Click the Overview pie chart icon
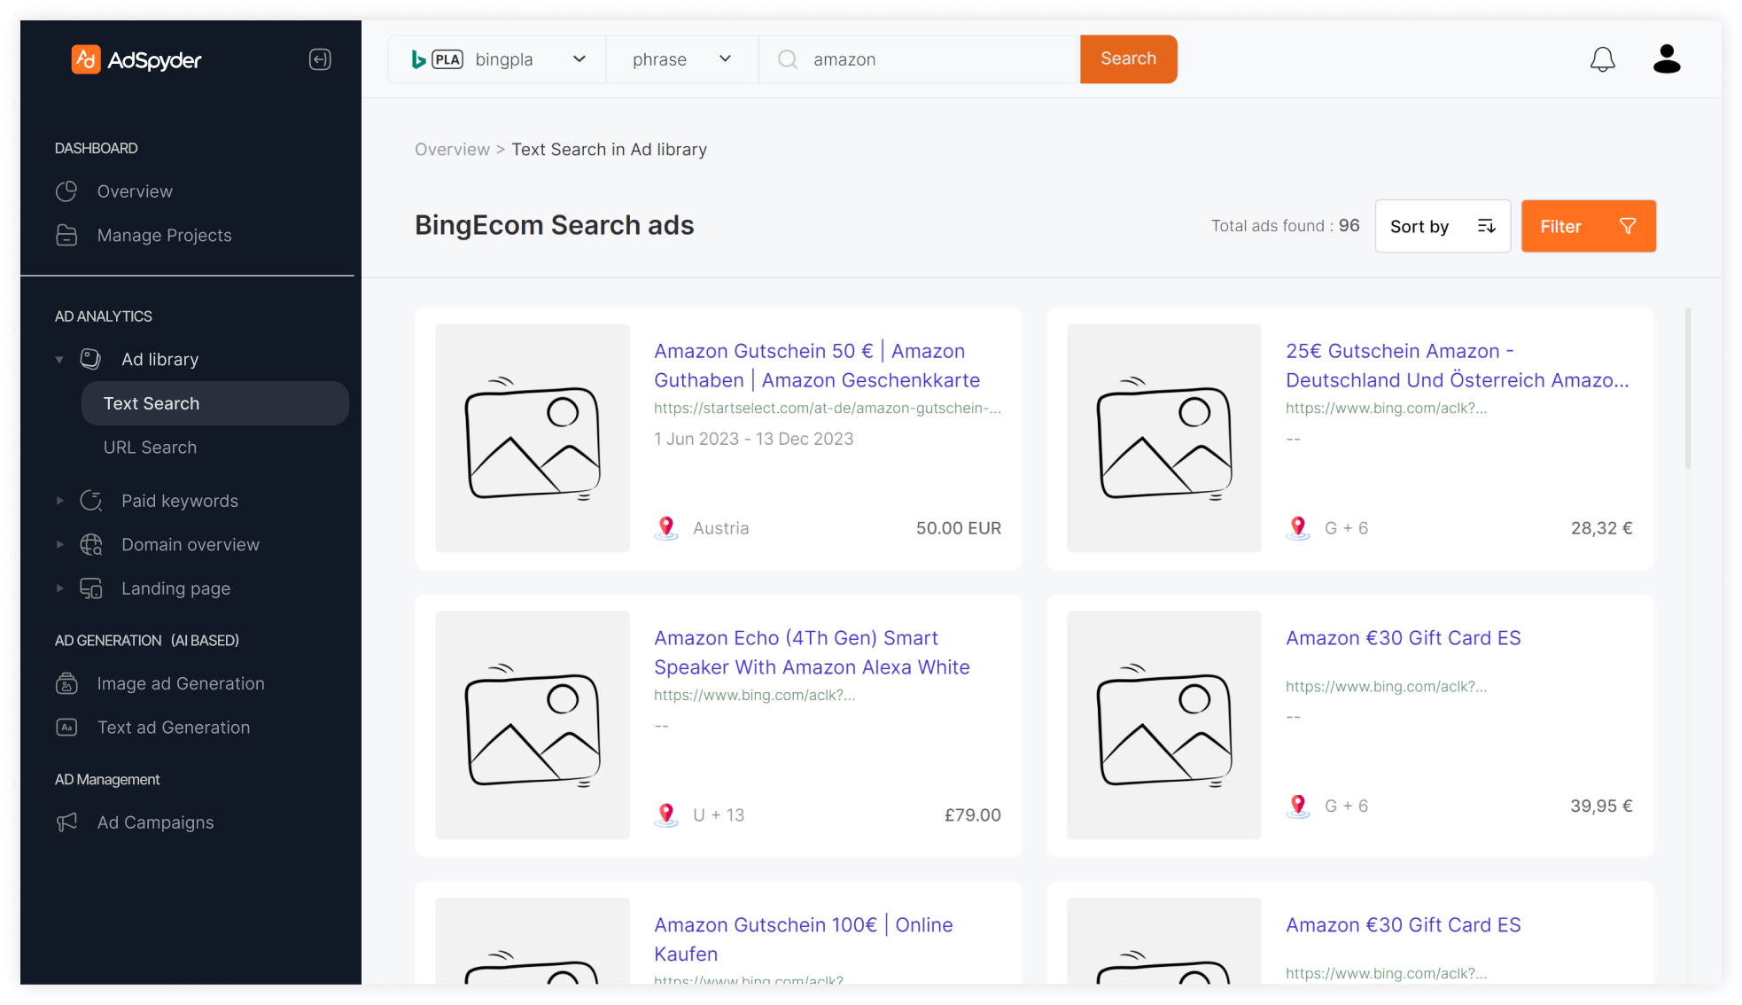Screen dimensions: 1742x1005 pos(66,191)
